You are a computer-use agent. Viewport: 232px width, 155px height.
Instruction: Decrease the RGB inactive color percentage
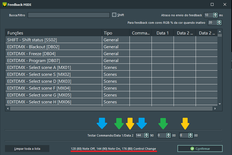219,24
